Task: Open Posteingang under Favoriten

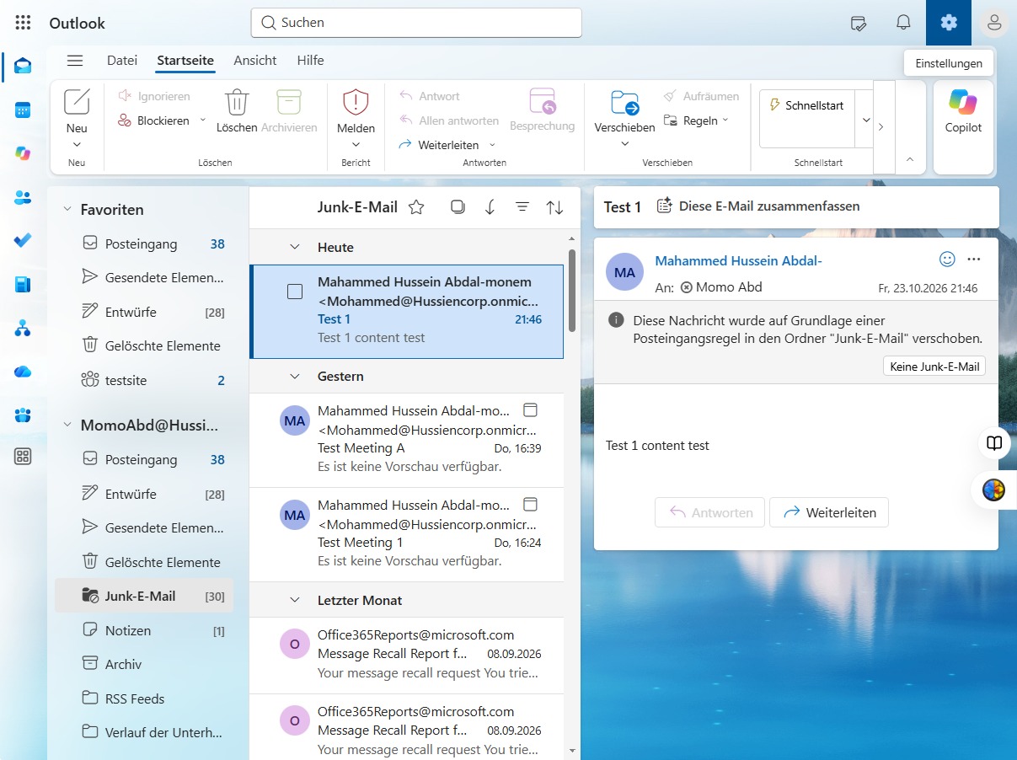Action: coord(144,244)
